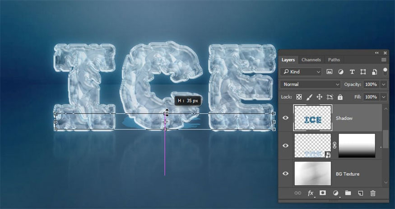Screen dimensions: 395x209
Task: Expand the Opacity slider arrow
Action: coord(384,84)
